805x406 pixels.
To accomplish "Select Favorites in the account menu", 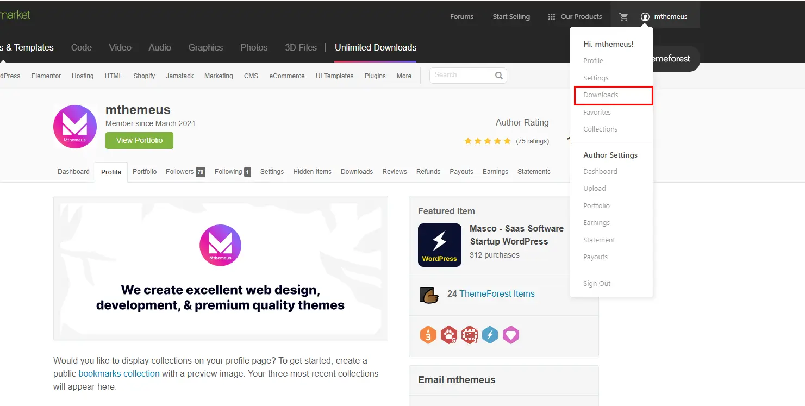I will (x=597, y=113).
